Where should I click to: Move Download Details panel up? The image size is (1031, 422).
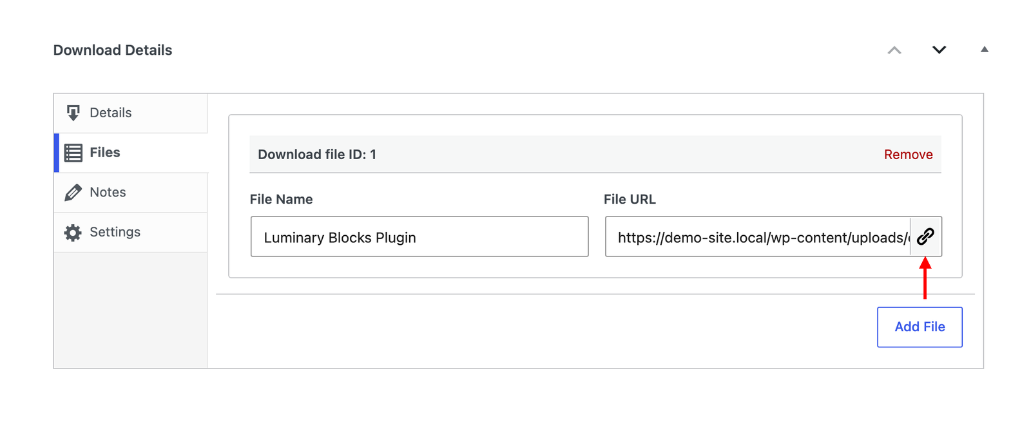(894, 50)
